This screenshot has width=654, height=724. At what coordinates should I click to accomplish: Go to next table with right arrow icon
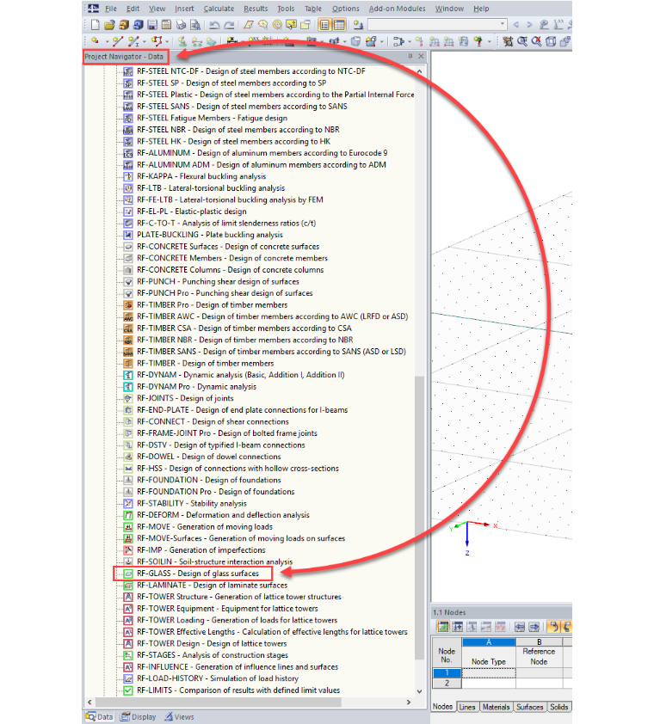(534, 627)
